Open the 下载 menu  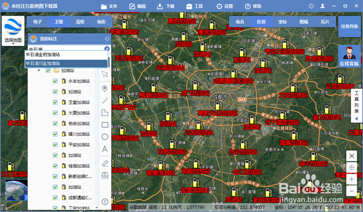pos(166,6)
